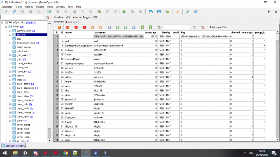Viewport: 280px width, 157px height.
Task: Select the password cell 'erikles45'
Action: (x=118, y=77)
